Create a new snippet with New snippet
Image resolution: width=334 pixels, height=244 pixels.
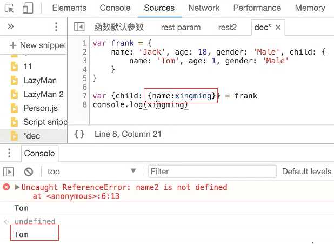point(38,45)
